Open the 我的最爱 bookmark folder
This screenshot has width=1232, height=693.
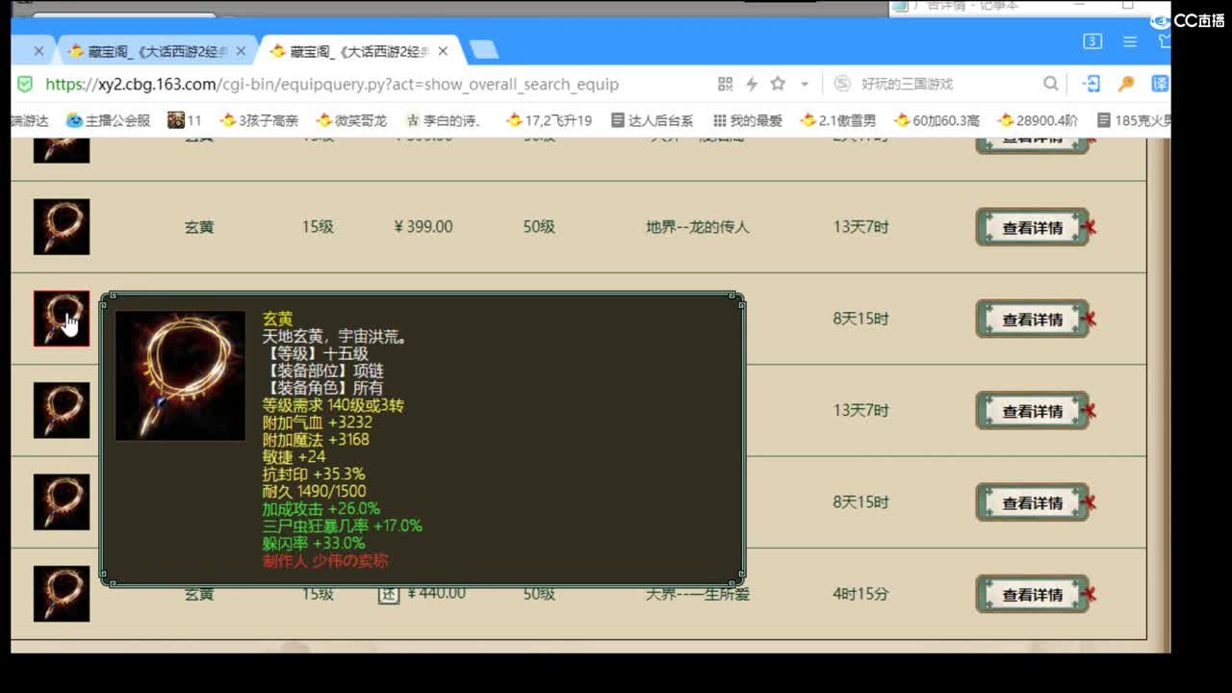[x=748, y=120]
